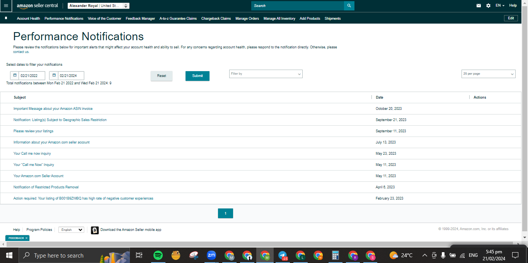Close the Feedback tab with its X
528x263 pixels.
(27, 238)
